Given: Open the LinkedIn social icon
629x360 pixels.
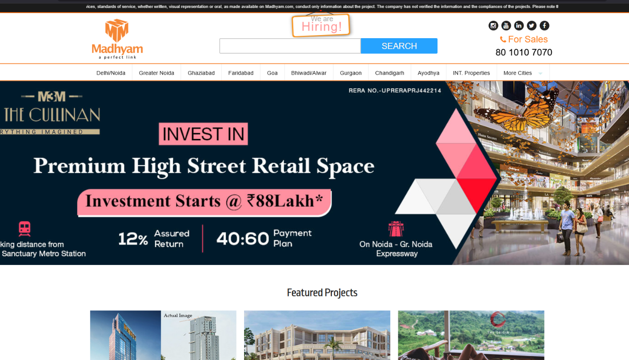Looking at the screenshot, I should pyautogui.click(x=519, y=26).
